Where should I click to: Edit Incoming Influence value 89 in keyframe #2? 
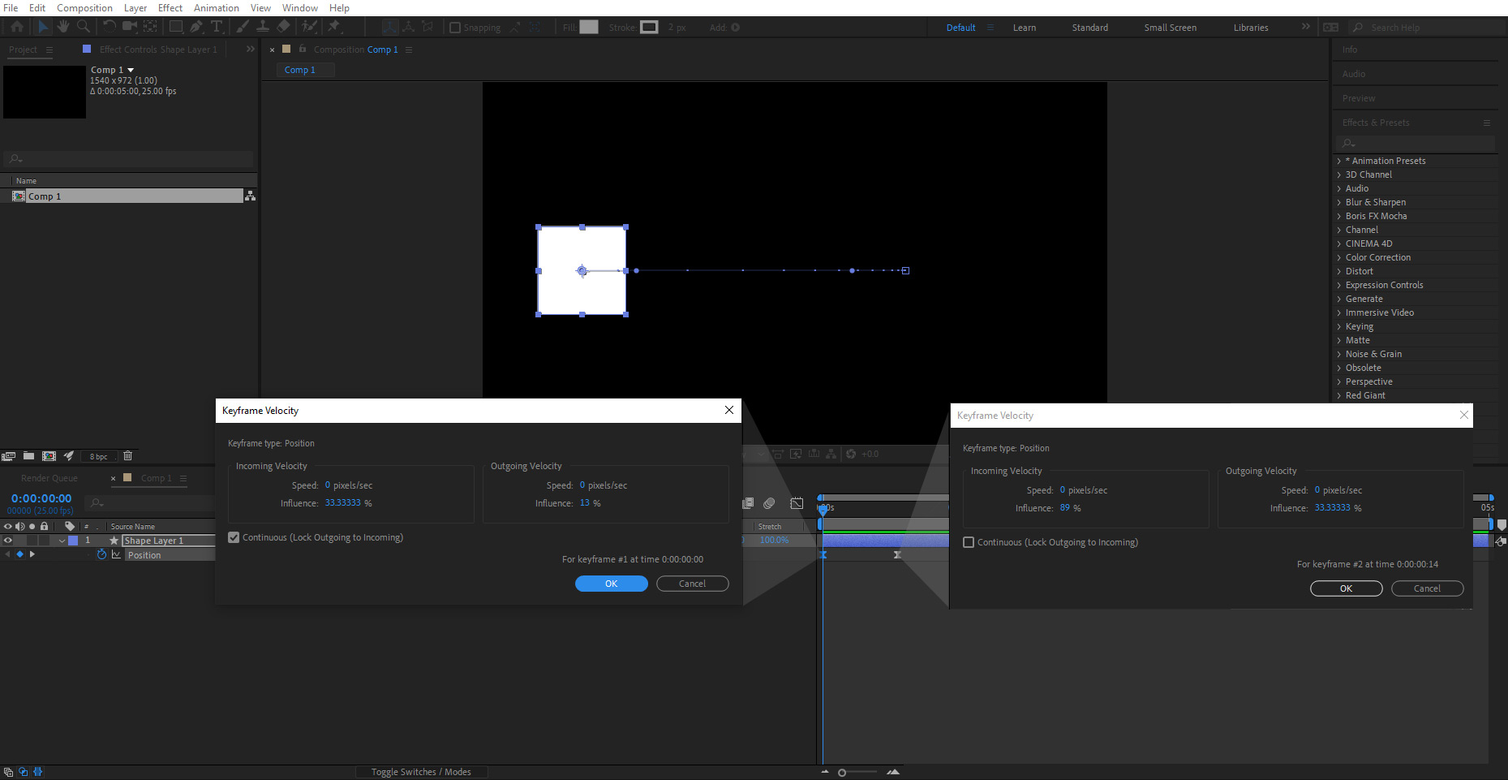(1065, 508)
